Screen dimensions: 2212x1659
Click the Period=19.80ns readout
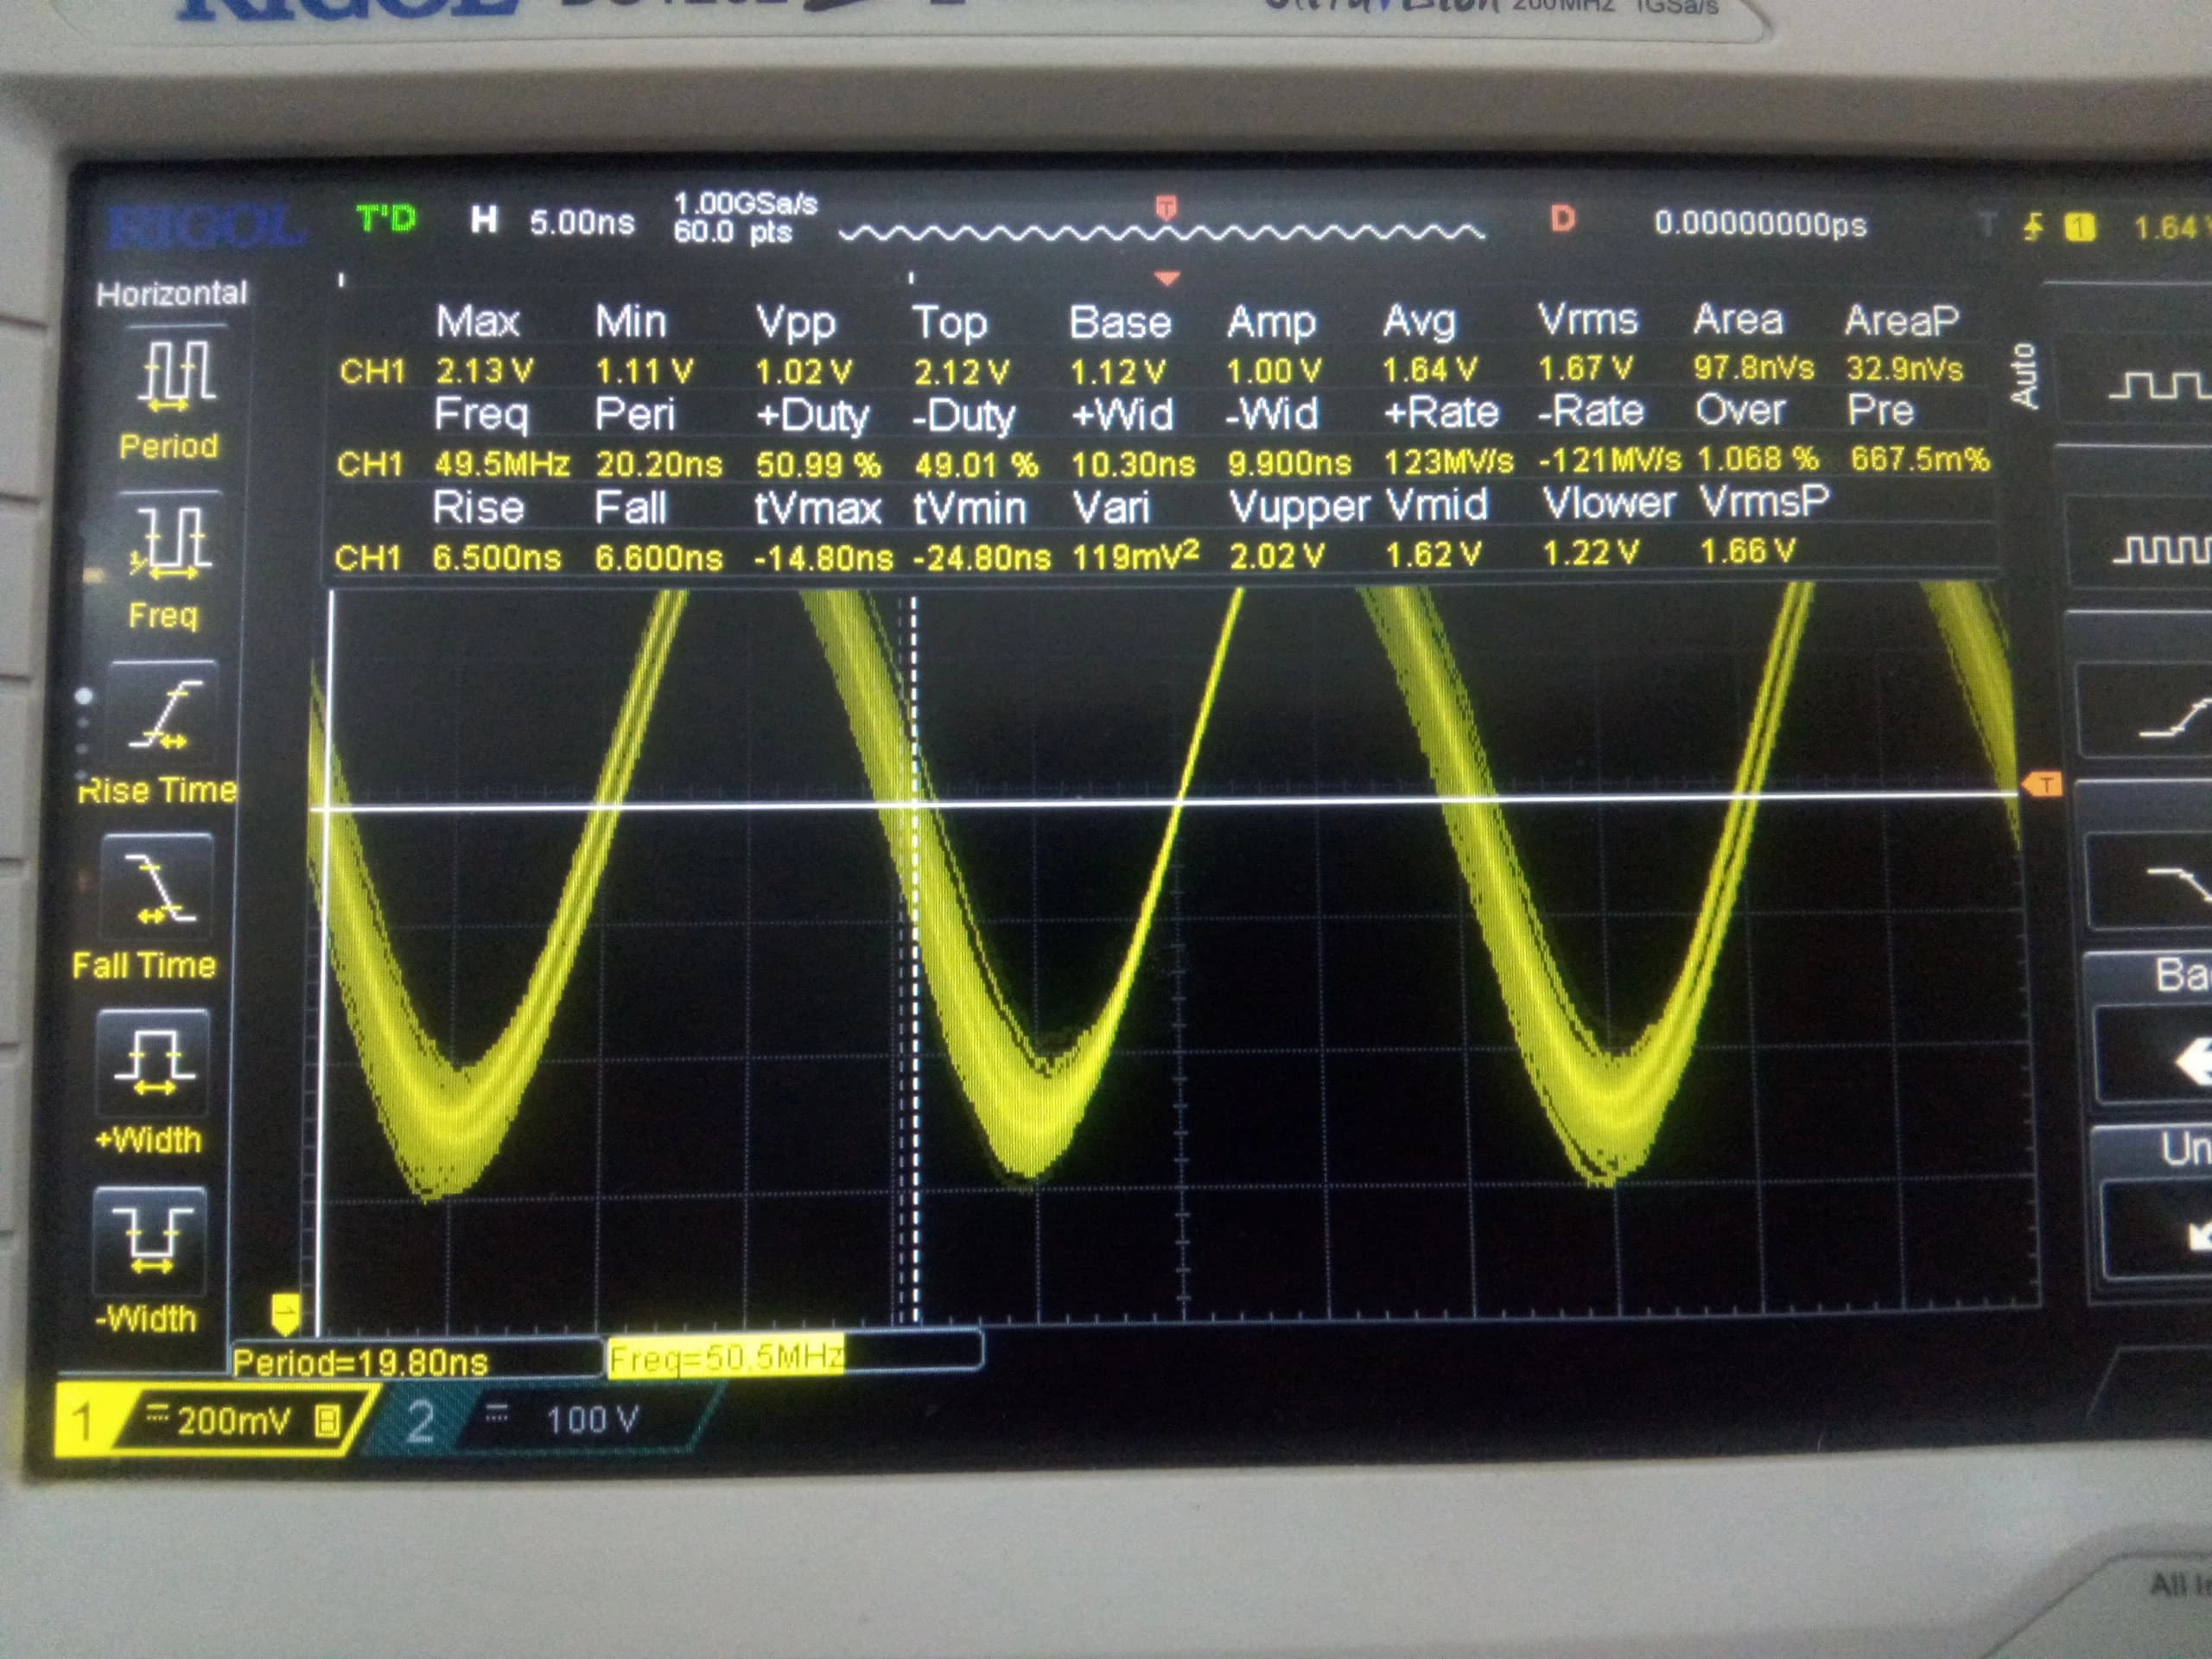click(361, 1362)
